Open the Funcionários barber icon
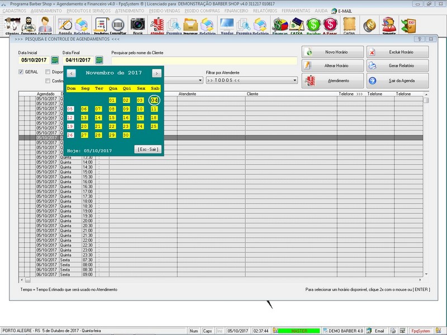This screenshot has width=447, height=335. click(28, 25)
